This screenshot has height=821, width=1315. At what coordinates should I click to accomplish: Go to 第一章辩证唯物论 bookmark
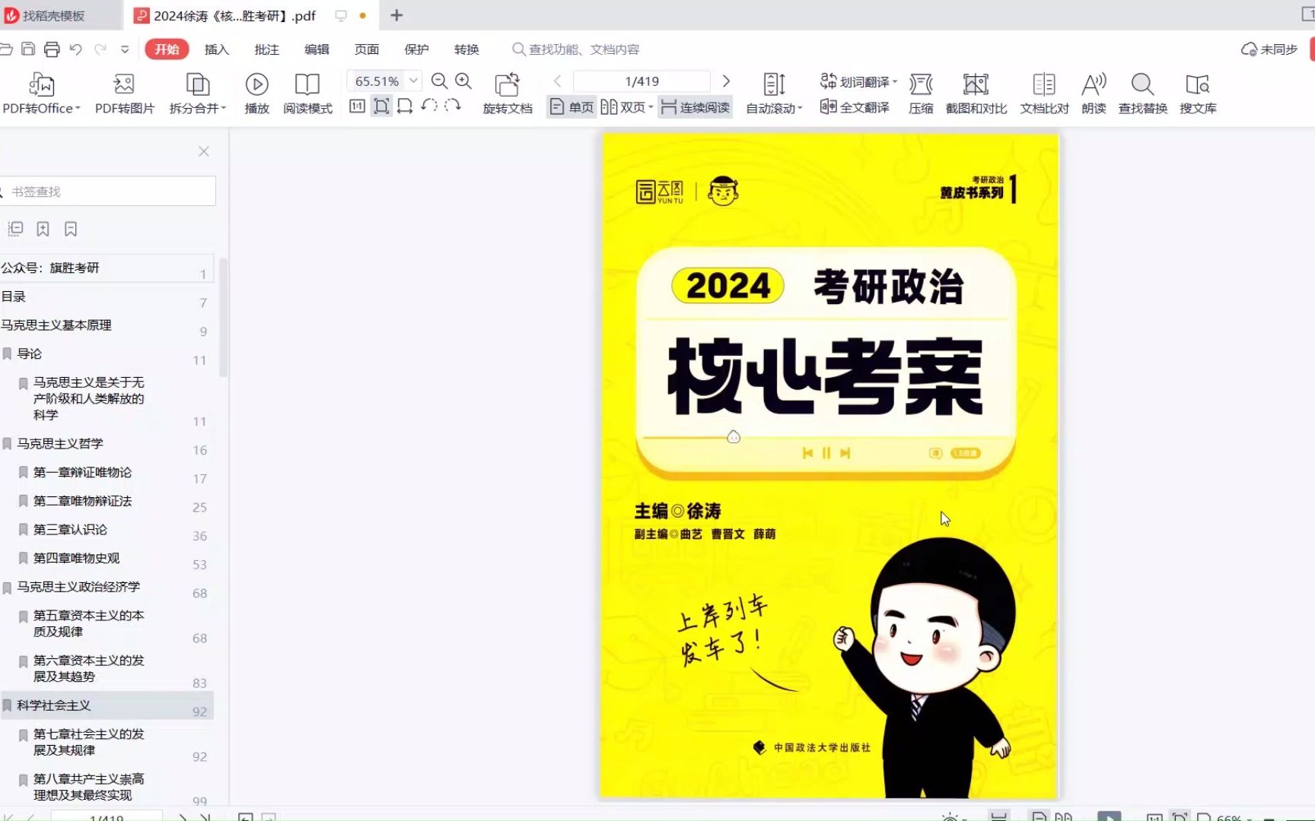107,473
